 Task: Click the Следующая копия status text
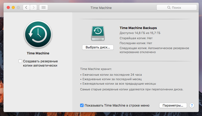(x=154, y=50)
